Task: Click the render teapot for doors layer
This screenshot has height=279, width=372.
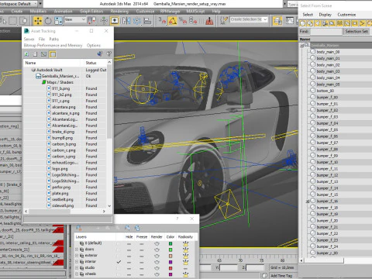Action: [x=157, y=250]
